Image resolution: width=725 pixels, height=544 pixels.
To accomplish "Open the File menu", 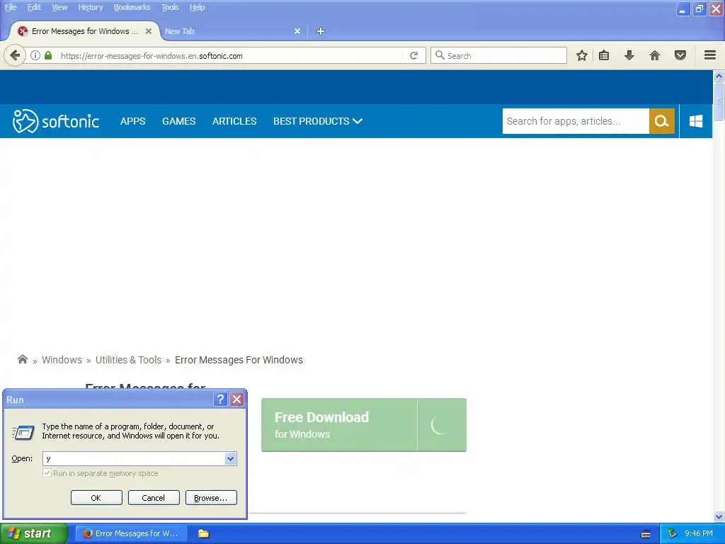I will (x=11, y=7).
